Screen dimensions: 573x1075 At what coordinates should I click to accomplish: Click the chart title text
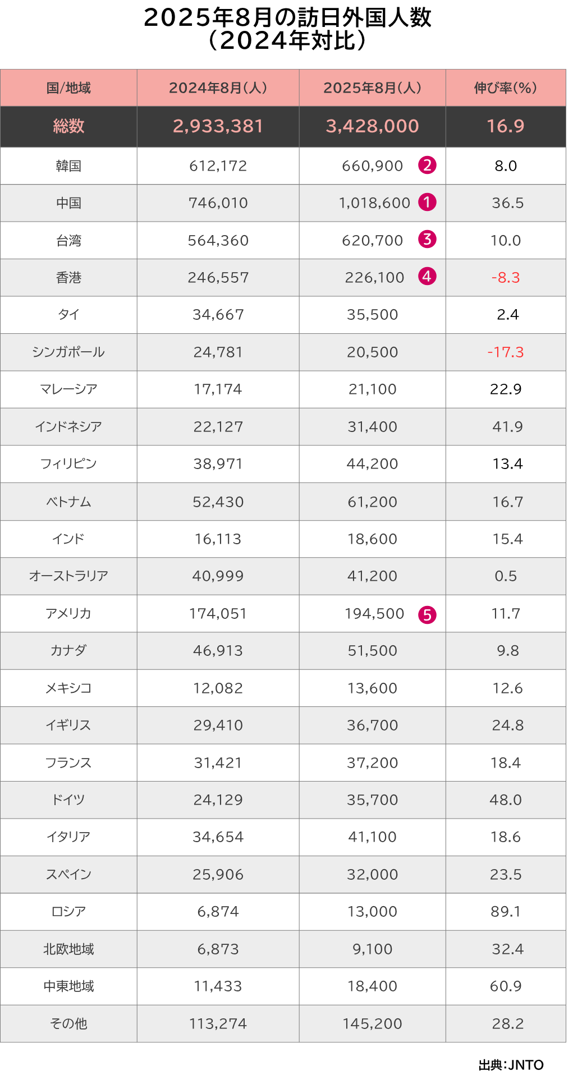(287, 29)
